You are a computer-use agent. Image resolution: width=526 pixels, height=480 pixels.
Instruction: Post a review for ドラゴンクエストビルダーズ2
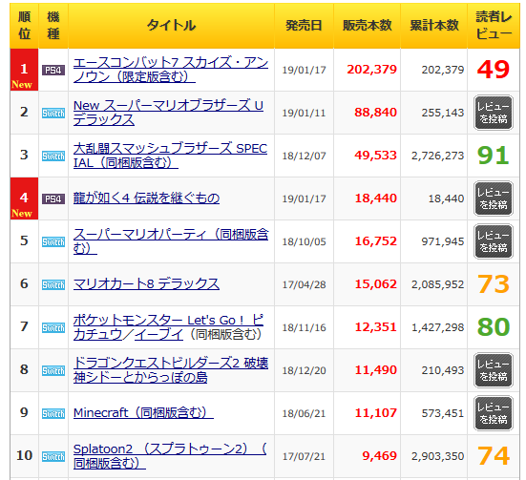pos(494,370)
